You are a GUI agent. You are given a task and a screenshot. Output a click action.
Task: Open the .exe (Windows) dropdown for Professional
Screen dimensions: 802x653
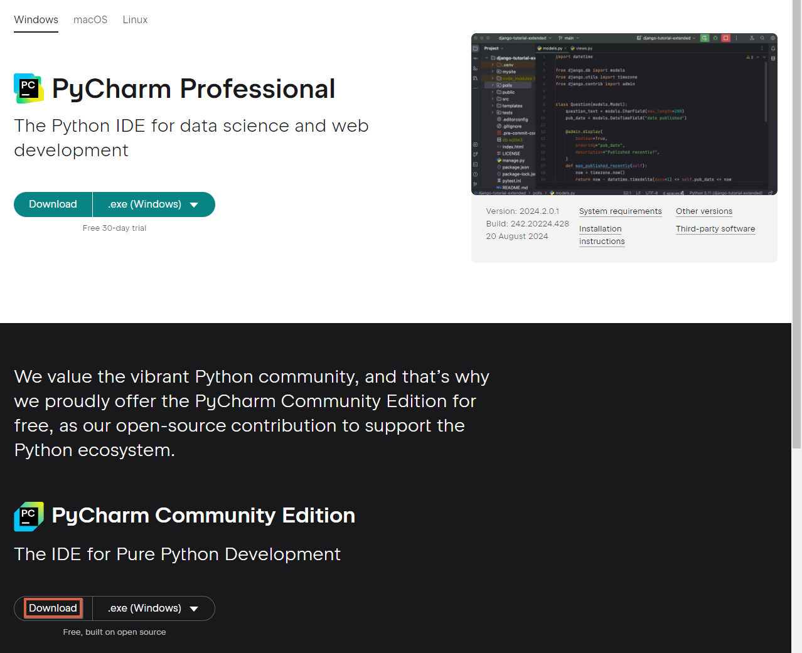tap(154, 204)
